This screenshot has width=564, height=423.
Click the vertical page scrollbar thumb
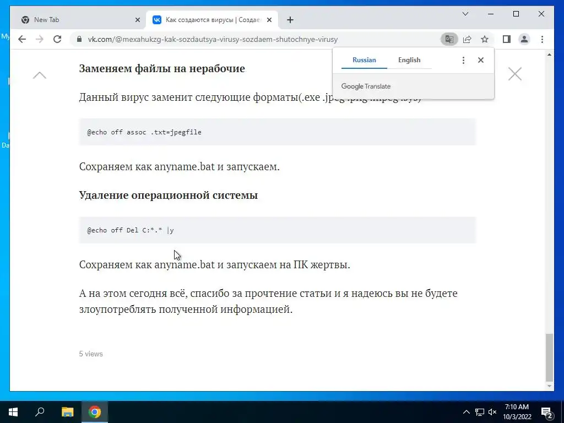[549, 357]
